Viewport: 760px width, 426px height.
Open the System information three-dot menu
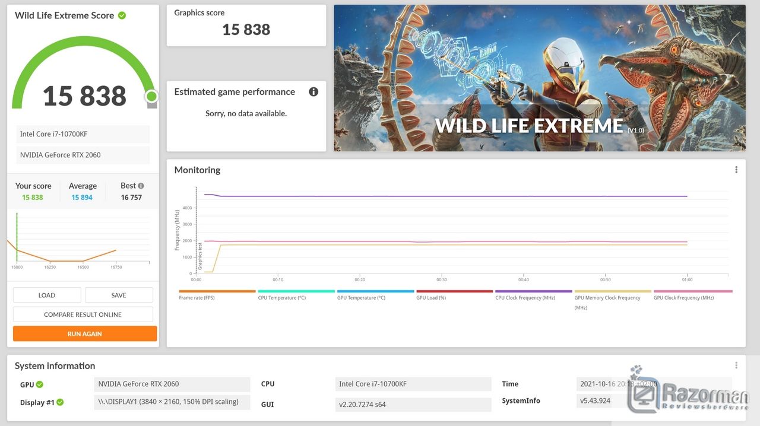(736, 365)
